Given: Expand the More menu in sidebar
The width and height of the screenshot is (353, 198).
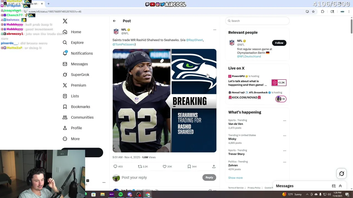Looking at the screenshot, I should (71, 139).
